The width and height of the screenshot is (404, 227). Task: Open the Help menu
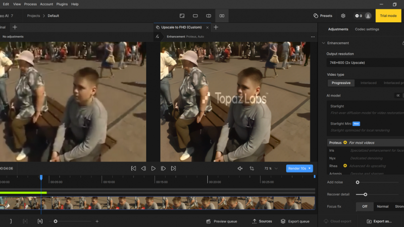[x=75, y=4]
